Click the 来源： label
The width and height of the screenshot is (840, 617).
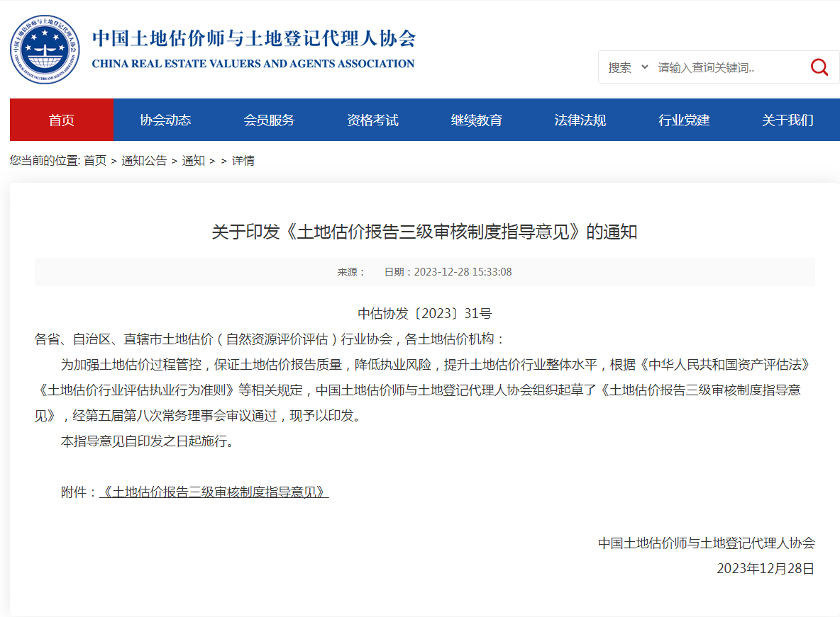click(351, 272)
